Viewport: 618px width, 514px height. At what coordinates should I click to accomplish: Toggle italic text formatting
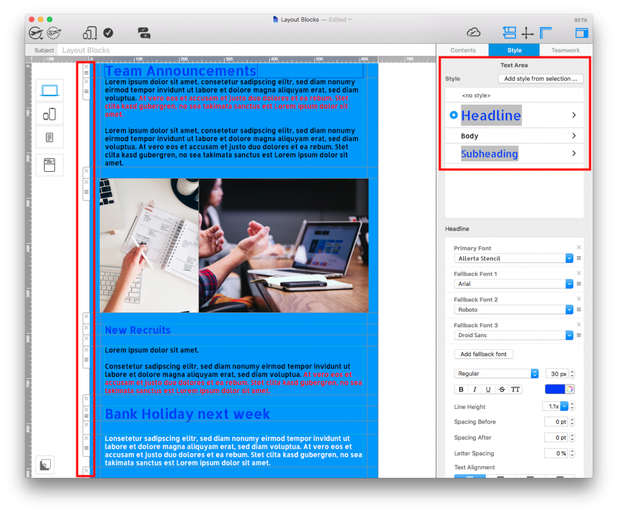(x=474, y=390)
